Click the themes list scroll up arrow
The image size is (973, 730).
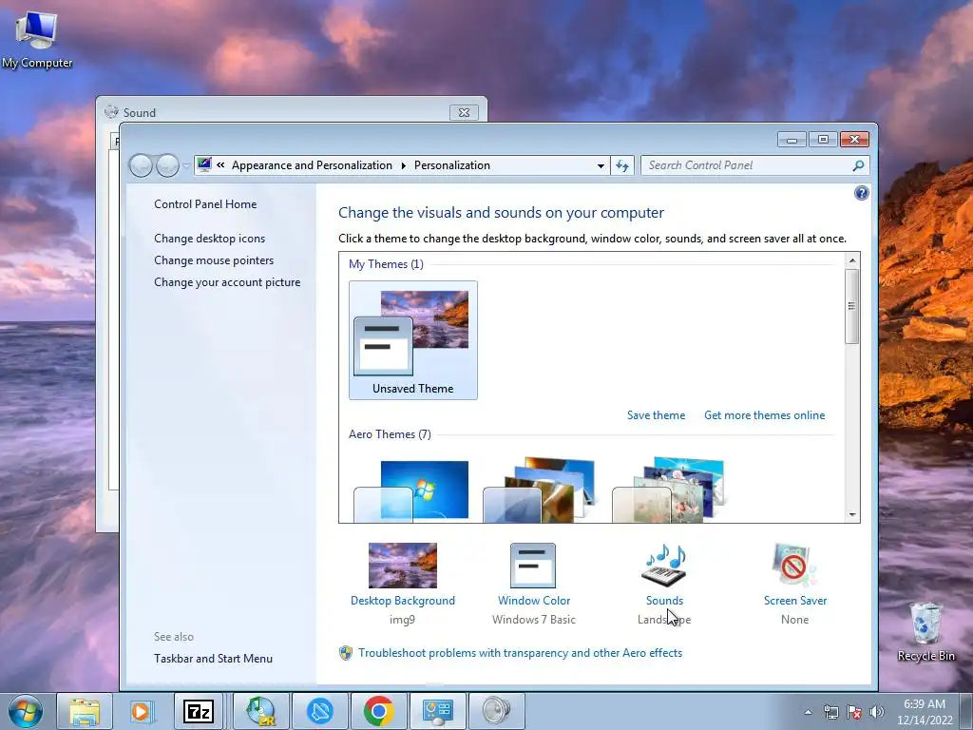(852, 260)
